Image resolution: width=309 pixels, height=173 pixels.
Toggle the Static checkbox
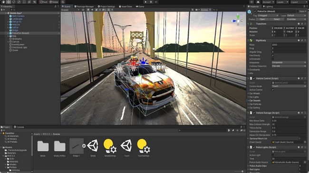click(298, 11)
